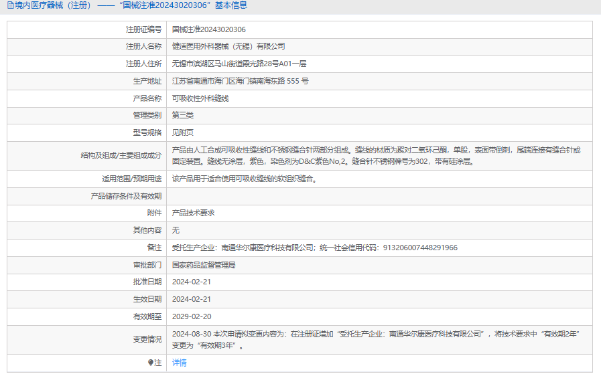Select the registrant address starting with 无锡市滨湖区

239,64
